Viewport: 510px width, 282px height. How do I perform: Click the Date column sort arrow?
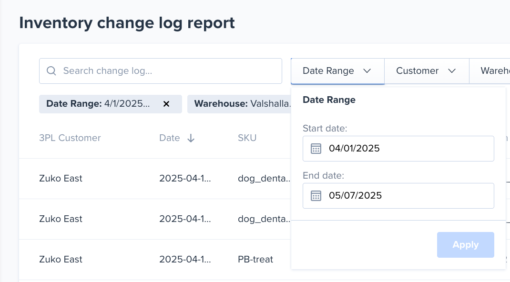point(191,138)
